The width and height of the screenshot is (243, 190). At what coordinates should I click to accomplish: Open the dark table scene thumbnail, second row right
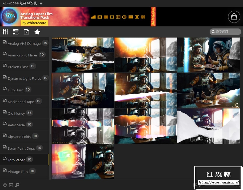tap(208, 90)
